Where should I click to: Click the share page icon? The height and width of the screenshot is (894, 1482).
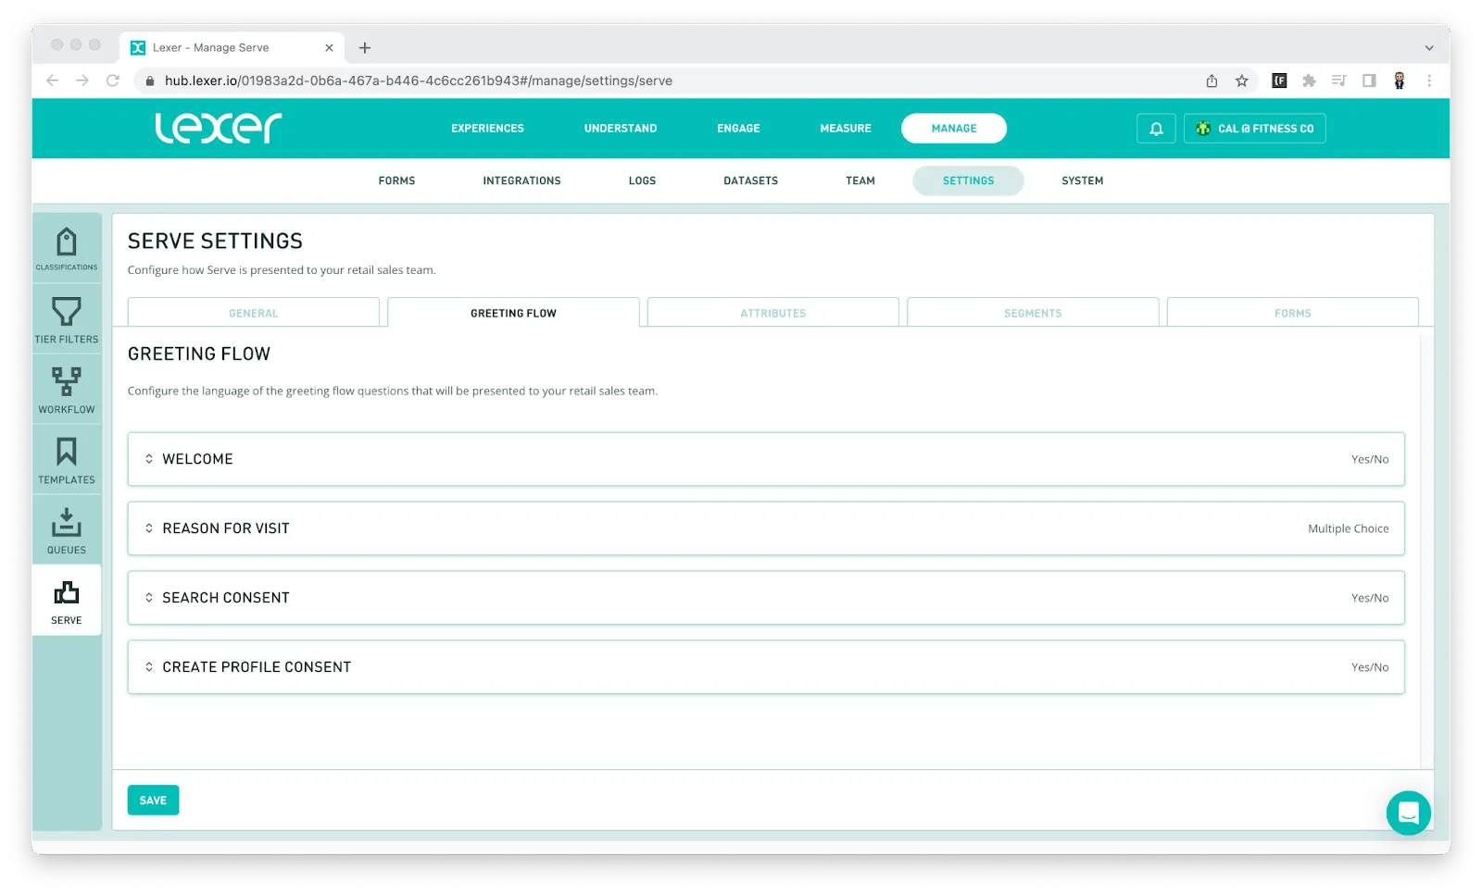[1212, 81]
